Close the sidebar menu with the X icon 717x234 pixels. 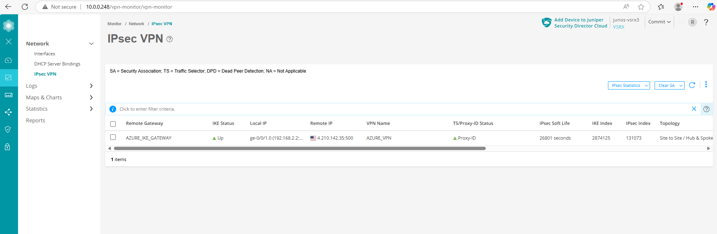9,42
